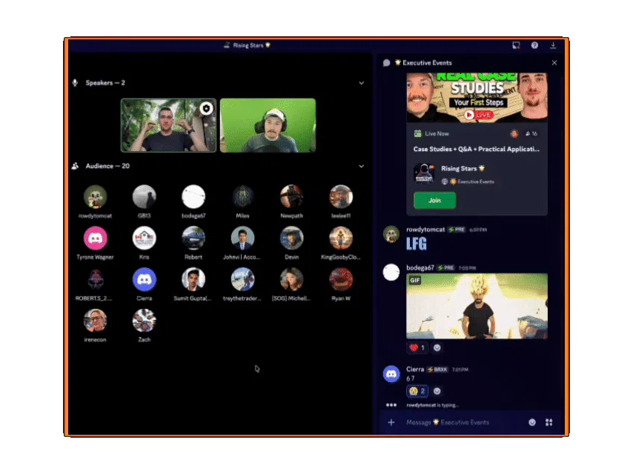Click Tyrone Wagner's pink Discord avatar

click(96, 238)
